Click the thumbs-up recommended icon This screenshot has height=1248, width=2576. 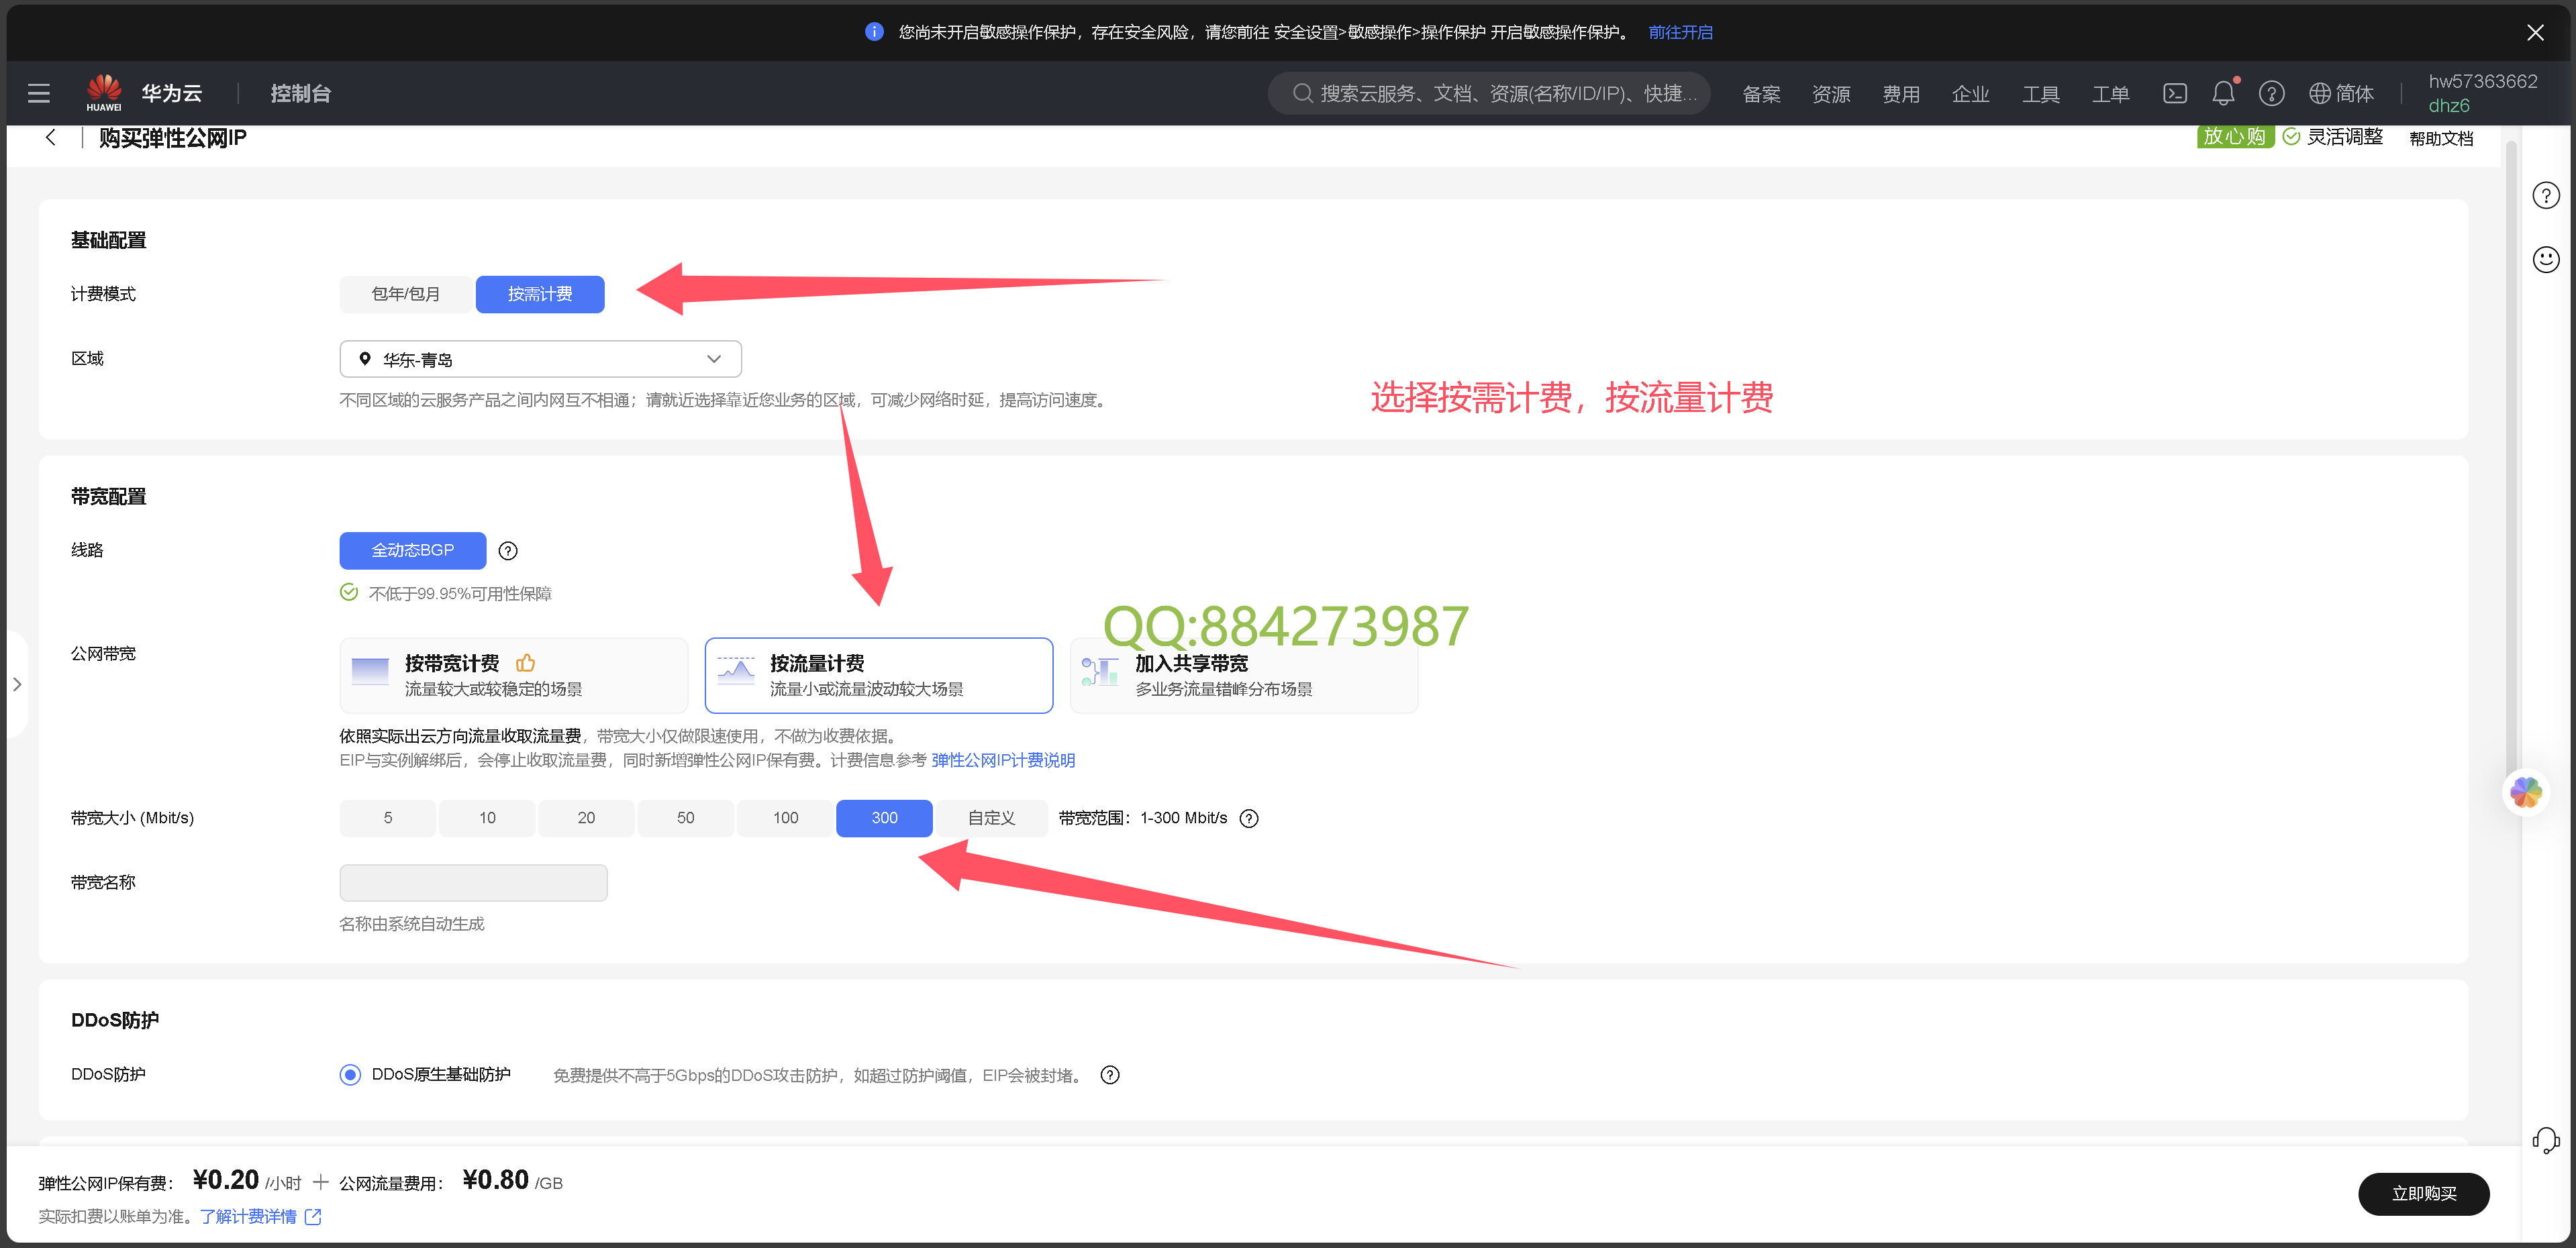click(525, 663)
